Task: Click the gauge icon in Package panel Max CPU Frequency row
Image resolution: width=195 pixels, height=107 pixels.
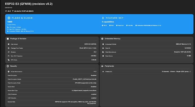Action: tap(8, 56)
